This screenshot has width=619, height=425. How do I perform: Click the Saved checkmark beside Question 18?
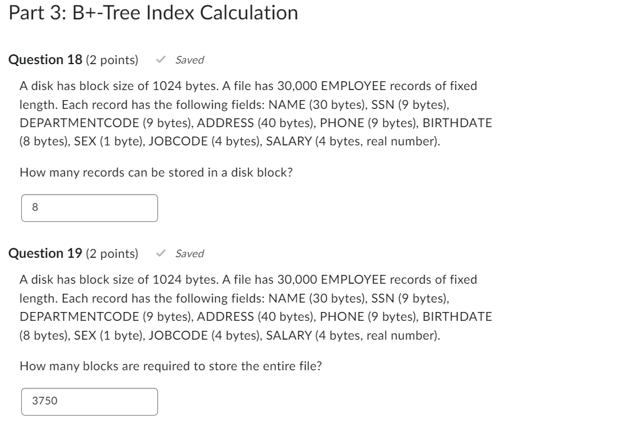tap(159, 59)
